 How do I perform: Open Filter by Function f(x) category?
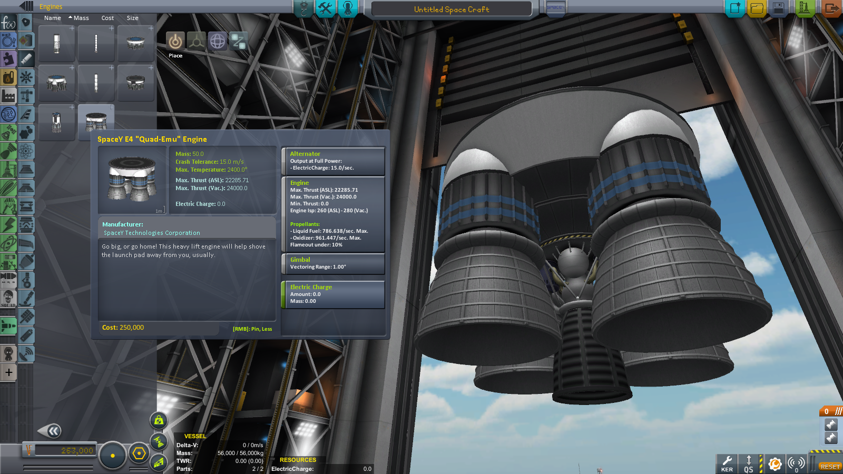[x=8, y=23]
